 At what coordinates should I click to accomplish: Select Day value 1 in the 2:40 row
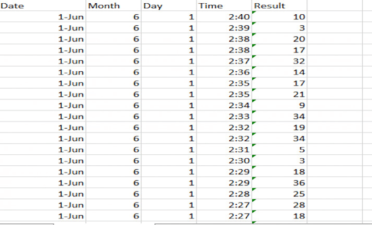point(168,16)
